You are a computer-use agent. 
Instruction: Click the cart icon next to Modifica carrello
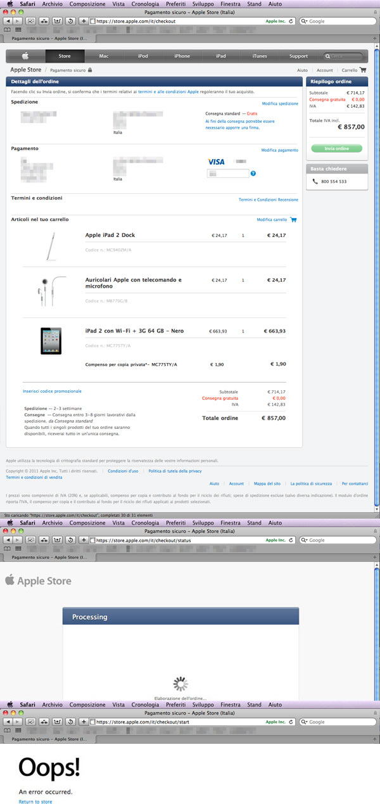coord(293,220)
